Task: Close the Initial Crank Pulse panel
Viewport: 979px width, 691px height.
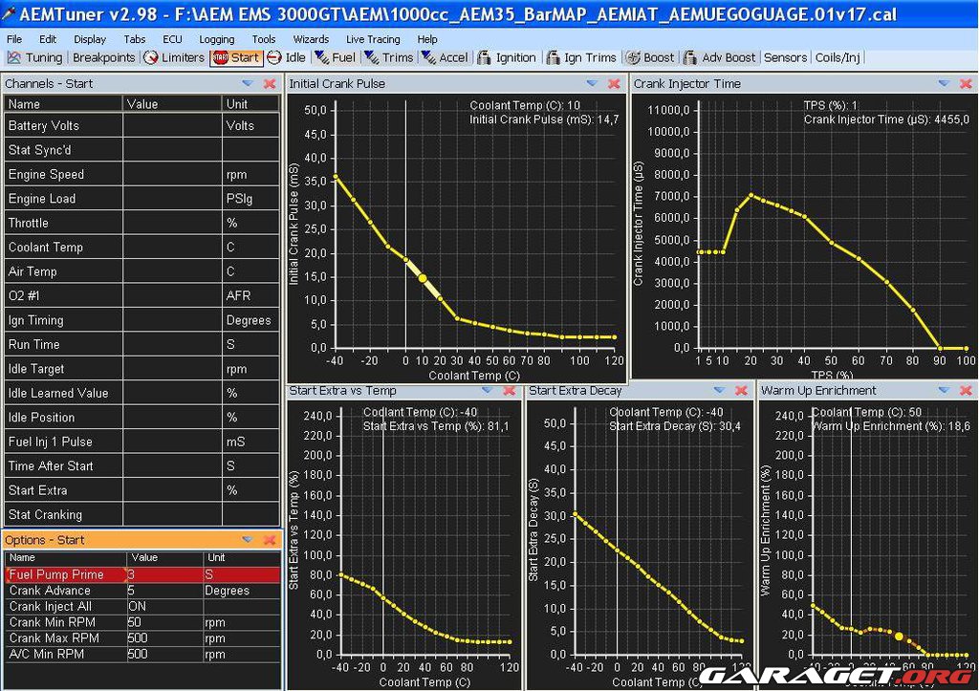Action: click(615, 83)
